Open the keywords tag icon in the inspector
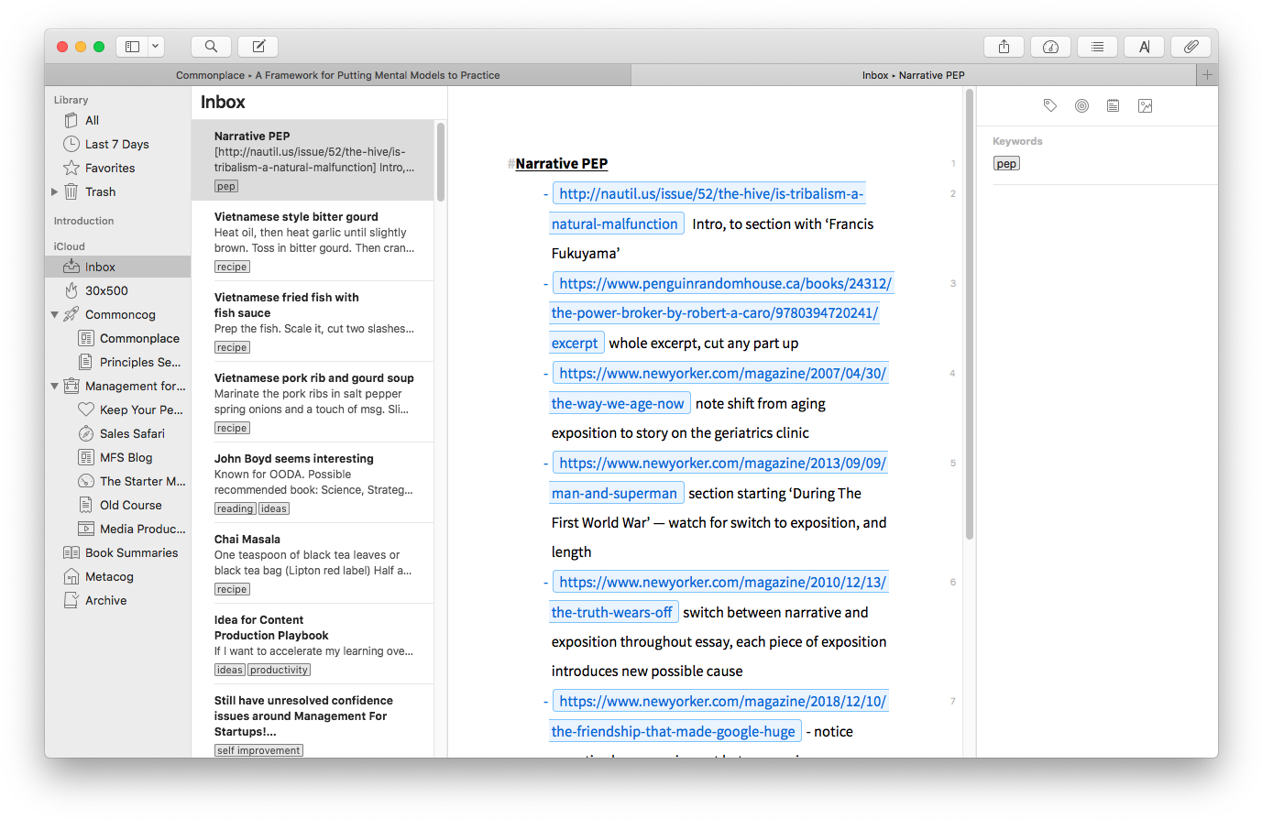Viewport: 1262px width, 819px height. click(x=1050, y=106)
